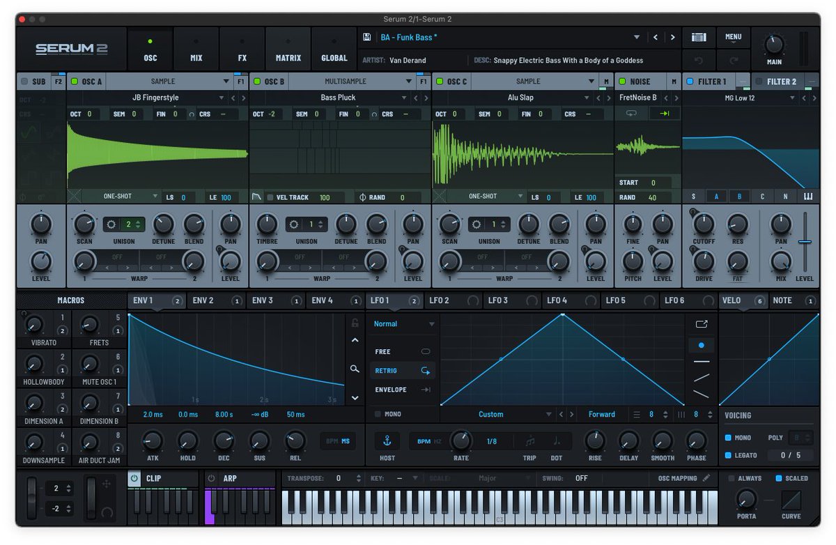
Task: Switch to the FX tab
Action: pyautogui.click(x=242, y=49)
